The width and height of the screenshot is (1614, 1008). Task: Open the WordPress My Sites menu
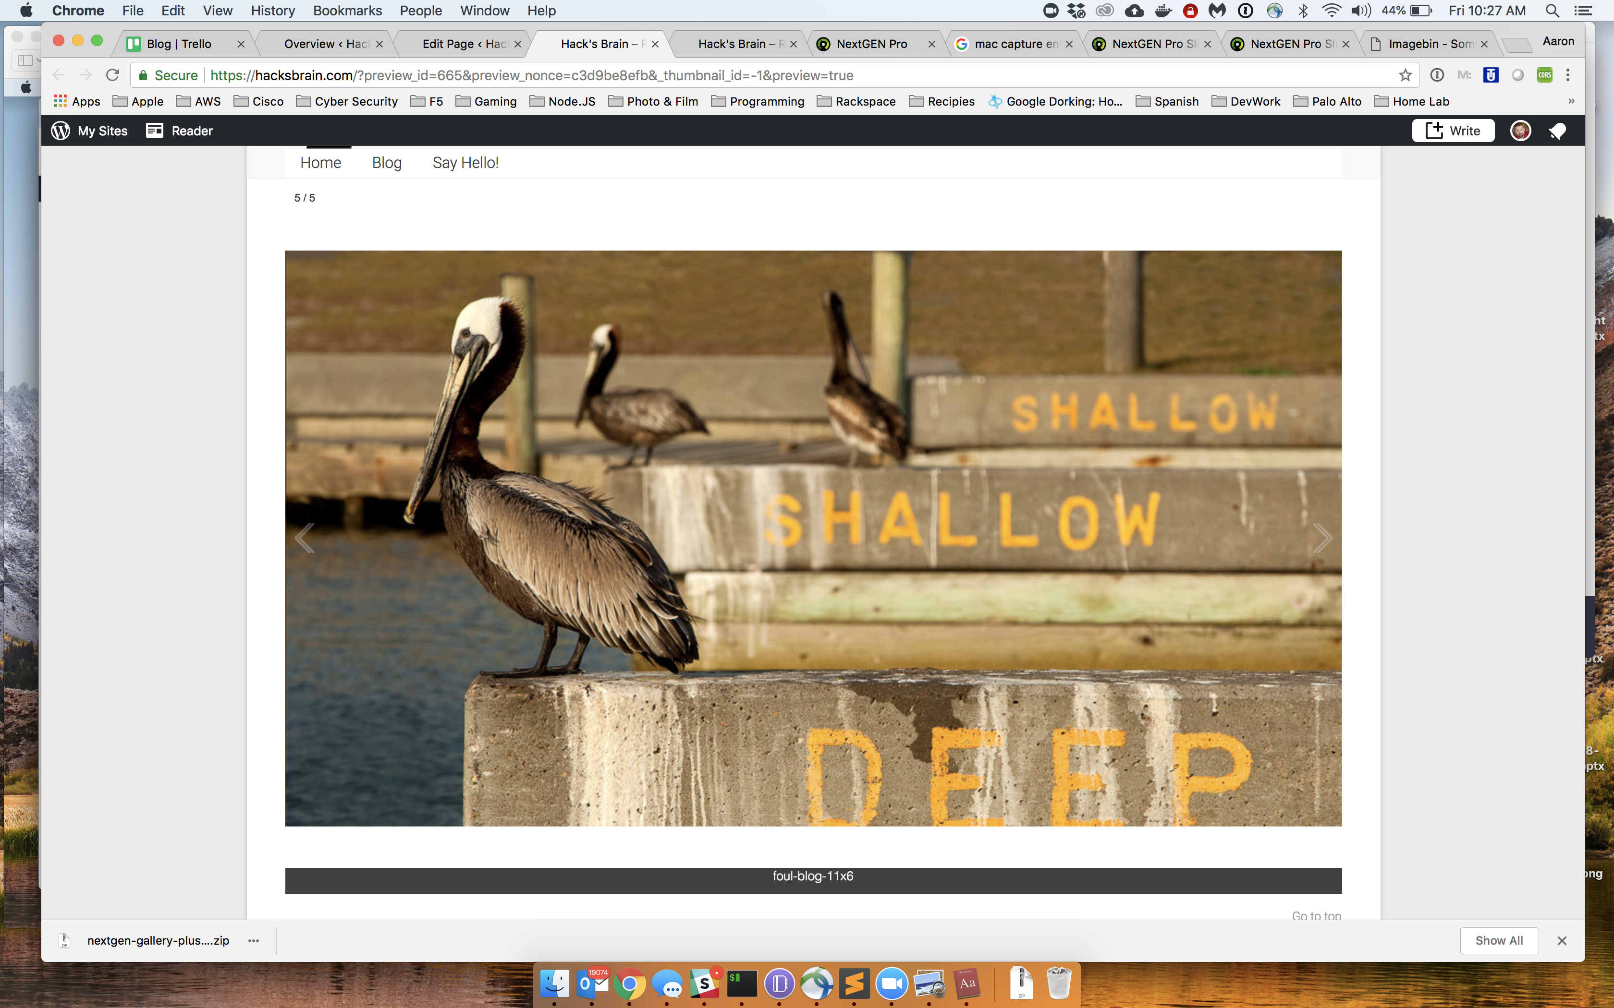point(89,131)
